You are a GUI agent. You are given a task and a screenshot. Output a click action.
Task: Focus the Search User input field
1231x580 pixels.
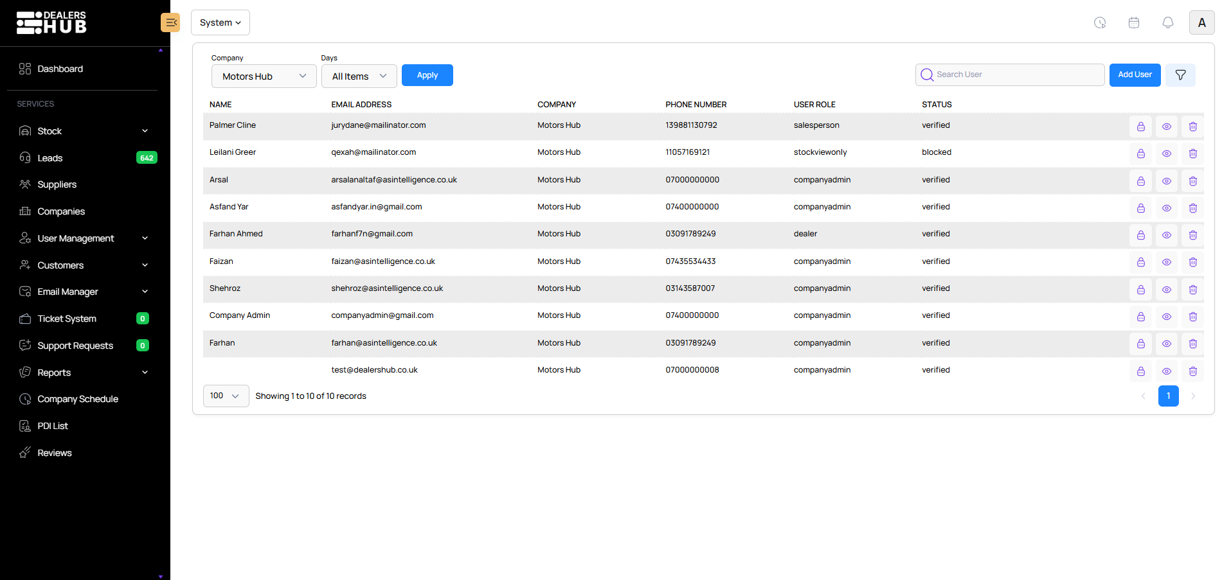pos(1016,75)
